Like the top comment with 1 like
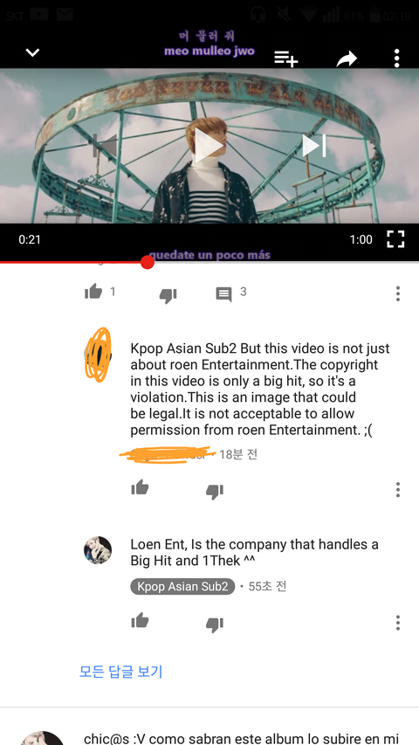This screenshot has height=745, width=419. point(93,291)
